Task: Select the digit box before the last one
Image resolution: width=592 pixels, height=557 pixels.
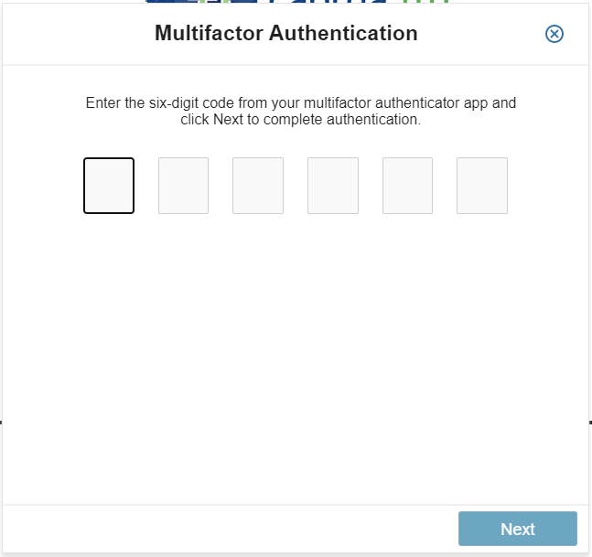Action: pos(407,186)
